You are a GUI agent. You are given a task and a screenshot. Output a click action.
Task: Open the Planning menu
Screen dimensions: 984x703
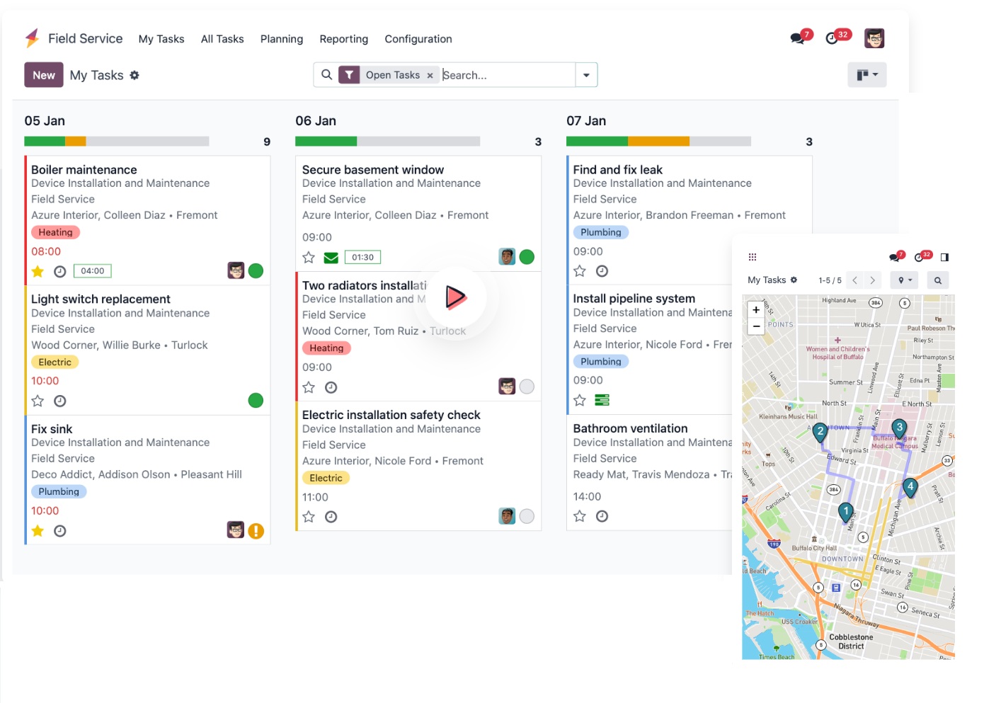tap(281, 39)
